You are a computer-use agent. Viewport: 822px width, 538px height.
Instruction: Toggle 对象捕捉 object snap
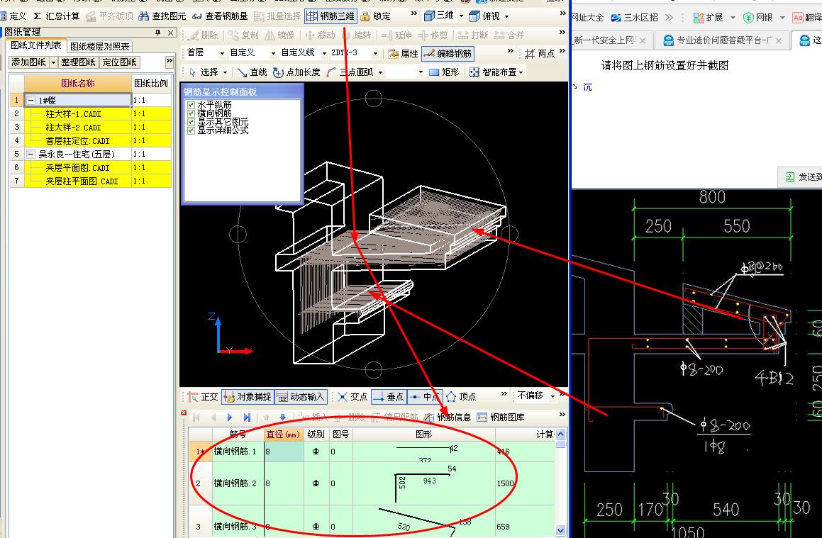click(x=247, y=397)
